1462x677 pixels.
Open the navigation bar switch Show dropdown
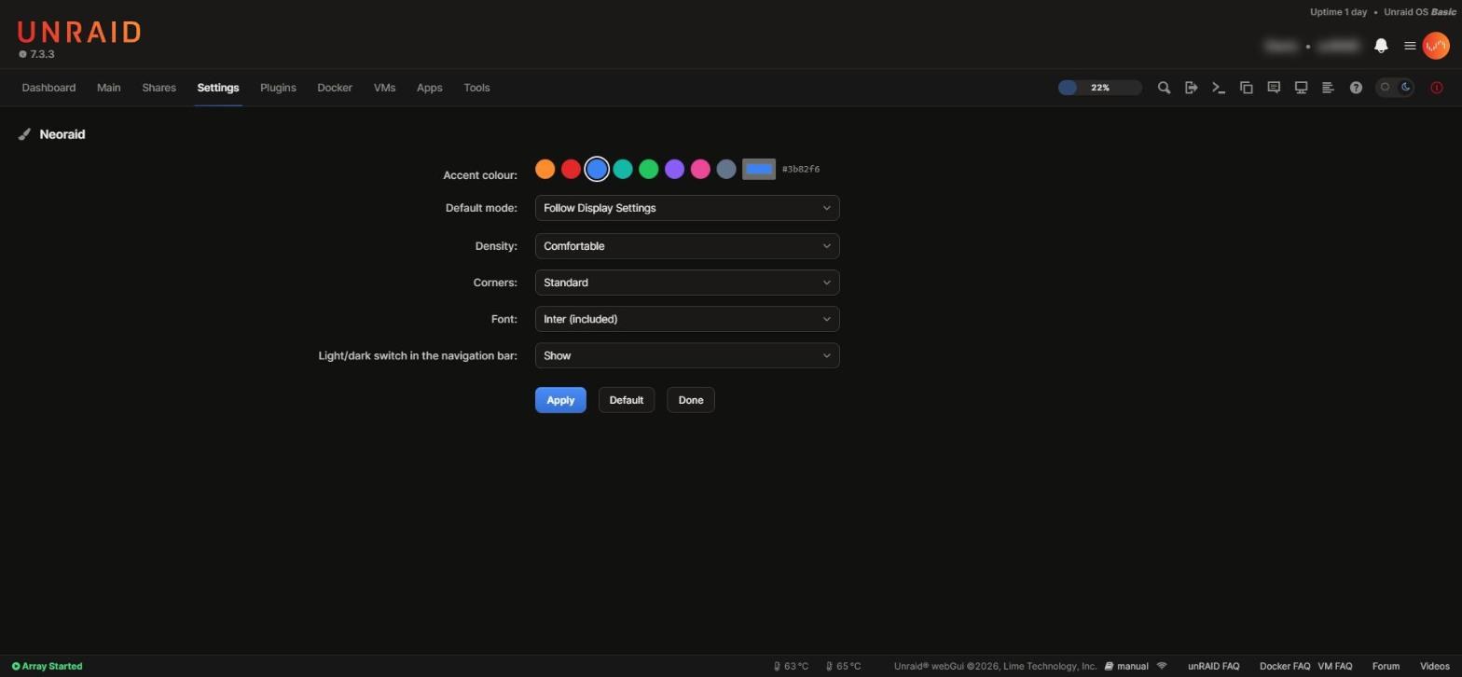[687, 355]
